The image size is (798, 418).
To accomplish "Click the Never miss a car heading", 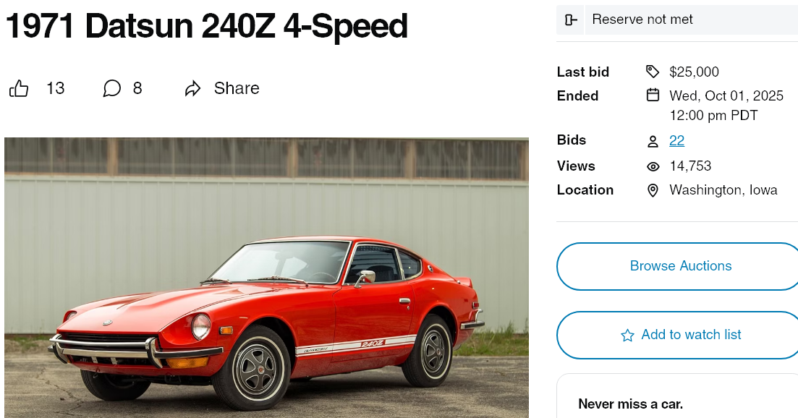I will click(630, 404).
